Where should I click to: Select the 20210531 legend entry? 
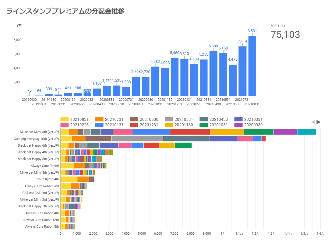click(179, 119)
